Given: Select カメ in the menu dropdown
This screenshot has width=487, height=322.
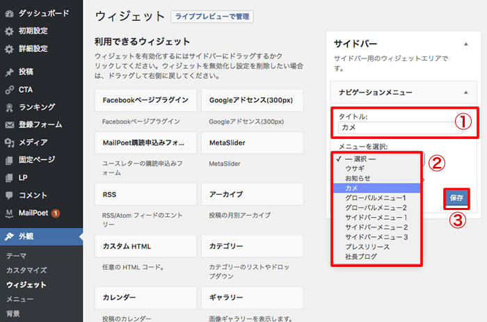Looking at the screenshot, I should click(x=350, y=188).
